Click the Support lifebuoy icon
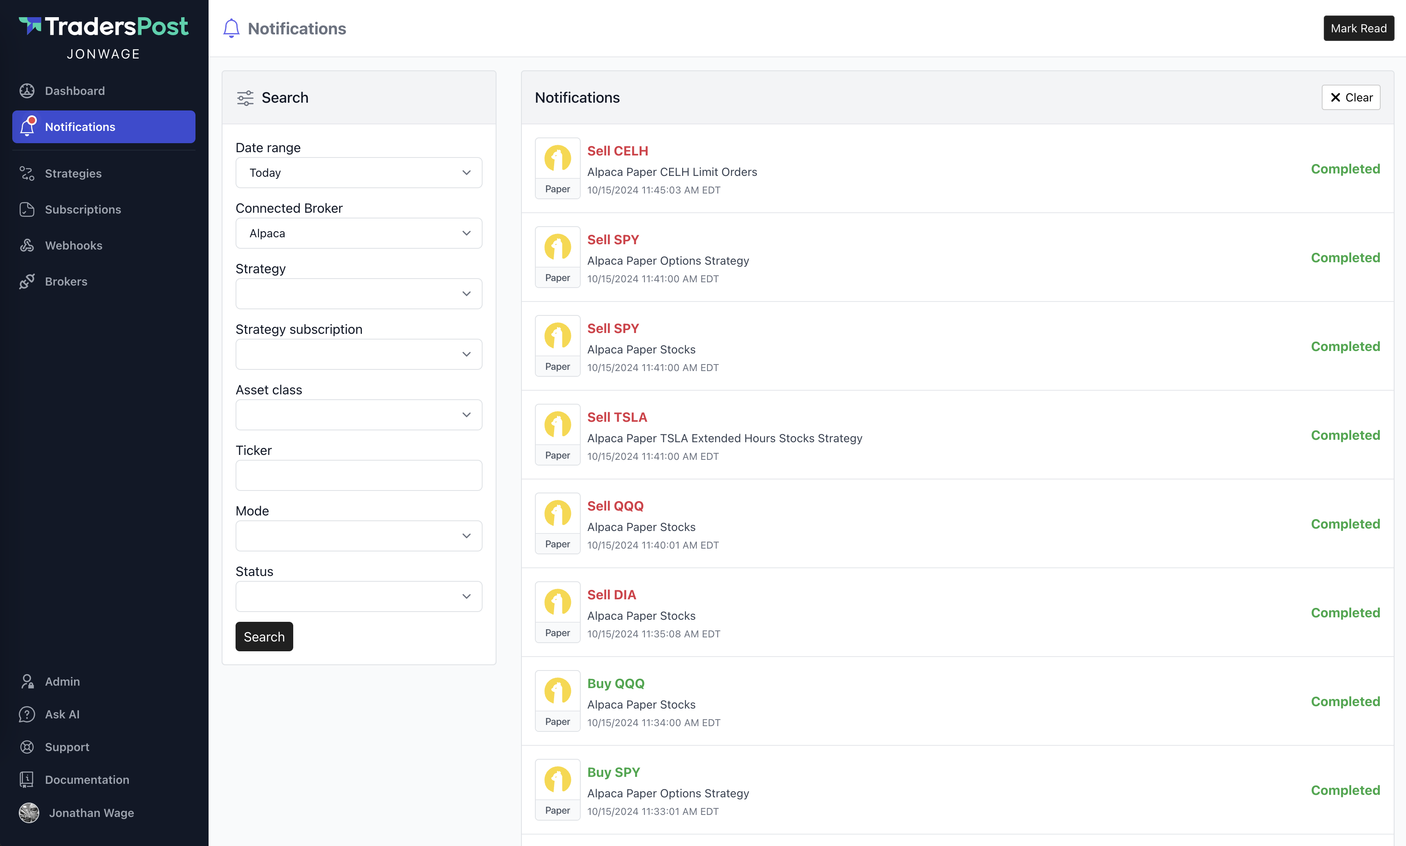Screen dimensions: 1406x846 pos(27,747)
